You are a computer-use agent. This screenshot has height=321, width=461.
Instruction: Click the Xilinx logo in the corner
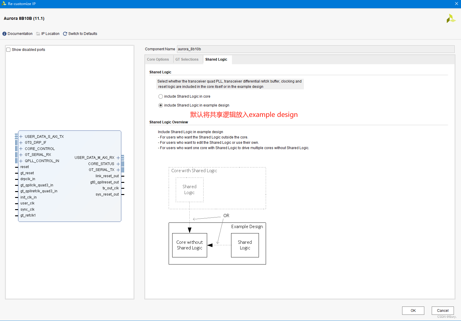tap(451, 18)
